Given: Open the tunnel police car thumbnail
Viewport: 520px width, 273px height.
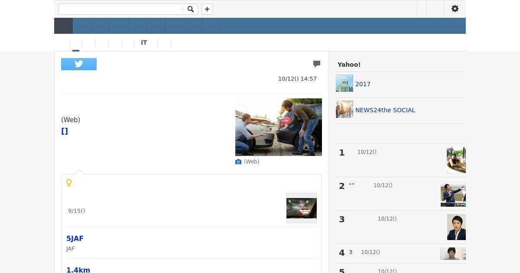Looking at the screenshot, I should point(302,208).
